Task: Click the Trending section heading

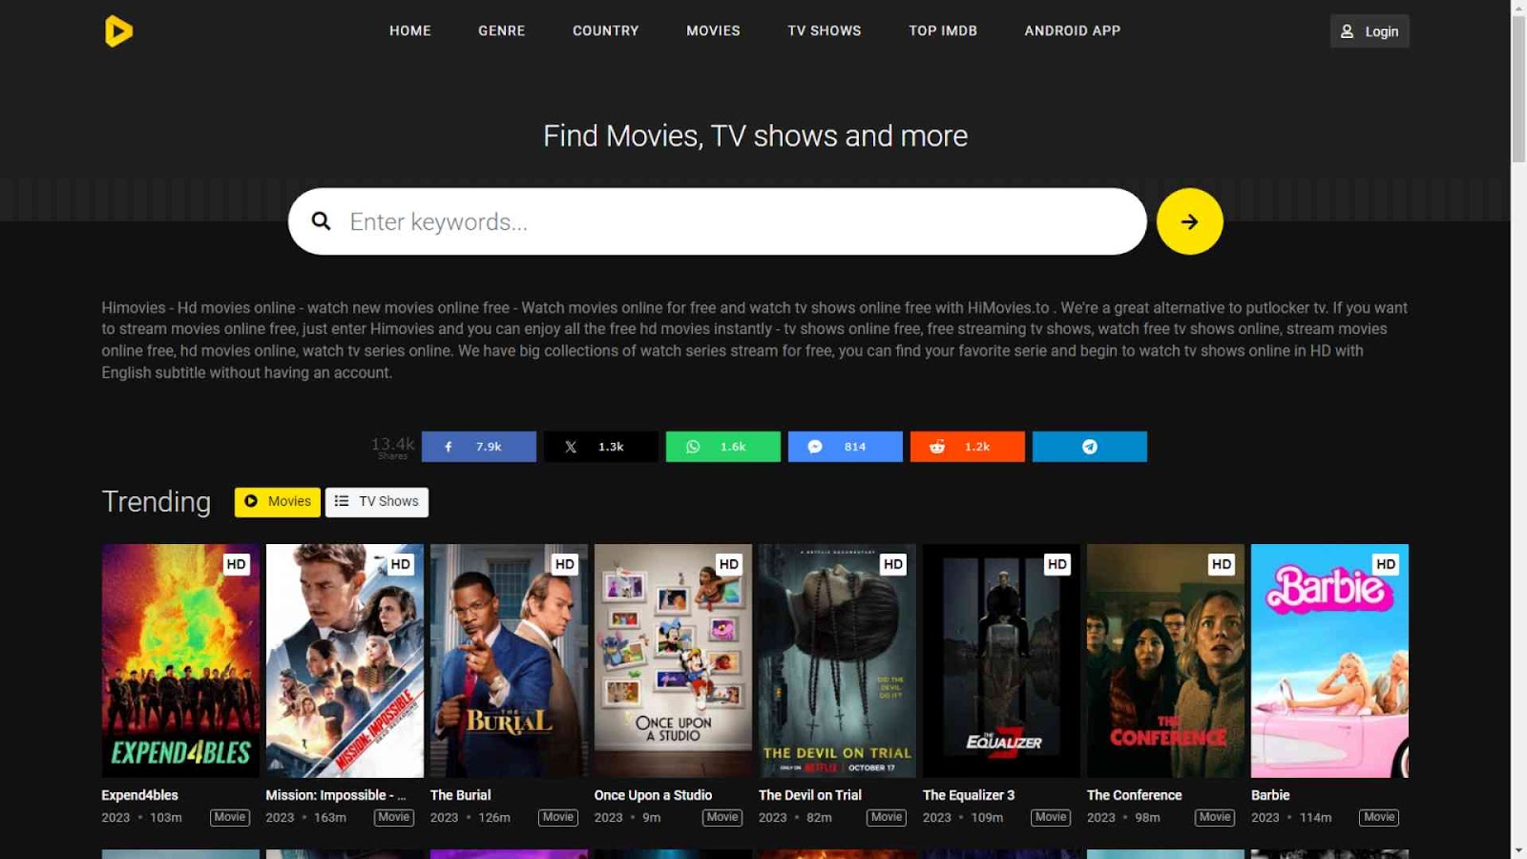Action: [157, 502]
